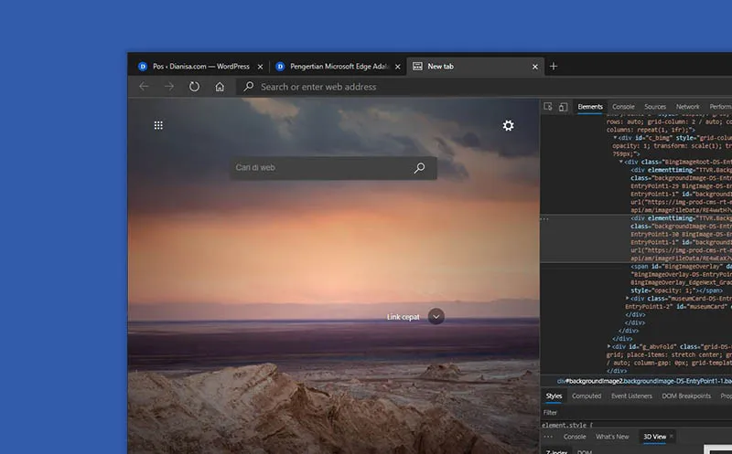Toggle device emulation icon in DevTools
The image size is (732, 454).
[563, 107]
